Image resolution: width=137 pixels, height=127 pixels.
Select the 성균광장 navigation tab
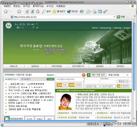tap(99, 66)
